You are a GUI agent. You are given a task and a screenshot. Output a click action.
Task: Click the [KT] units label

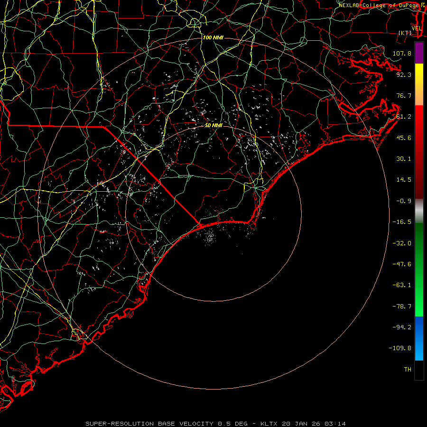[405, 33]
